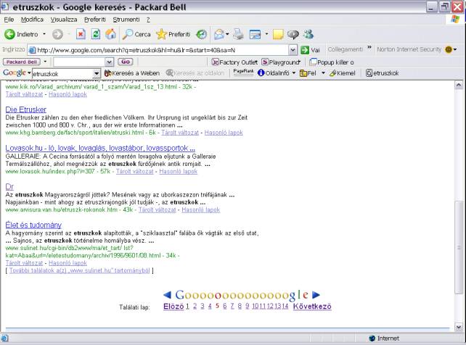This screenshot has width=466, height=345.
Task: Refresh the page with green arrows icon
Action: (x=96, y=34)
